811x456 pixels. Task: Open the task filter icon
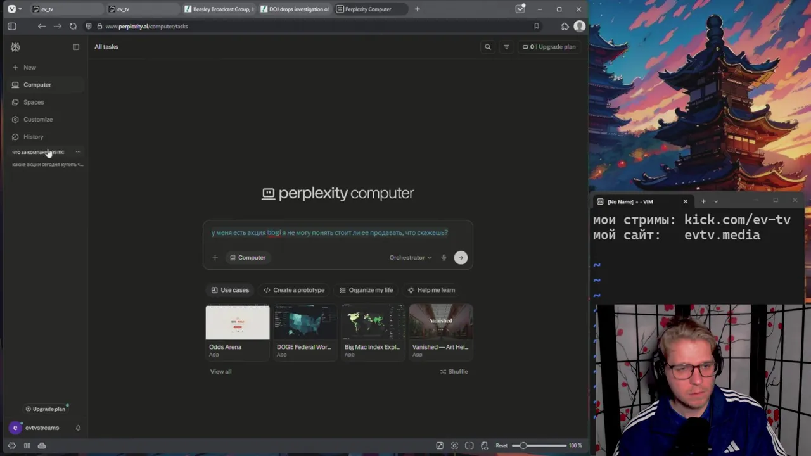[506, 47]
